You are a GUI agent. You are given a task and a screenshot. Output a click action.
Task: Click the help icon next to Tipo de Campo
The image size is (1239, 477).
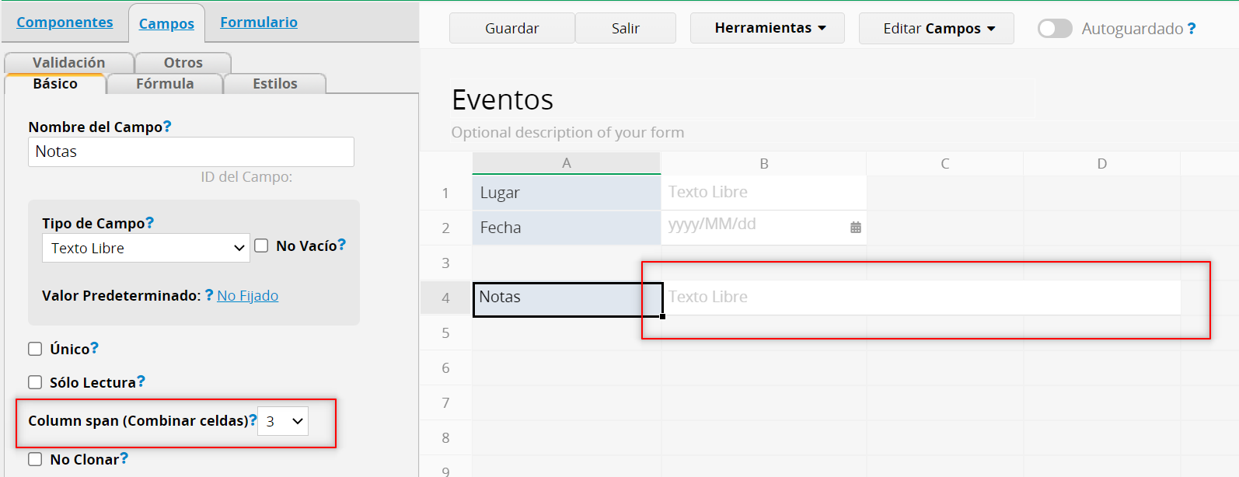pos(150,222)
